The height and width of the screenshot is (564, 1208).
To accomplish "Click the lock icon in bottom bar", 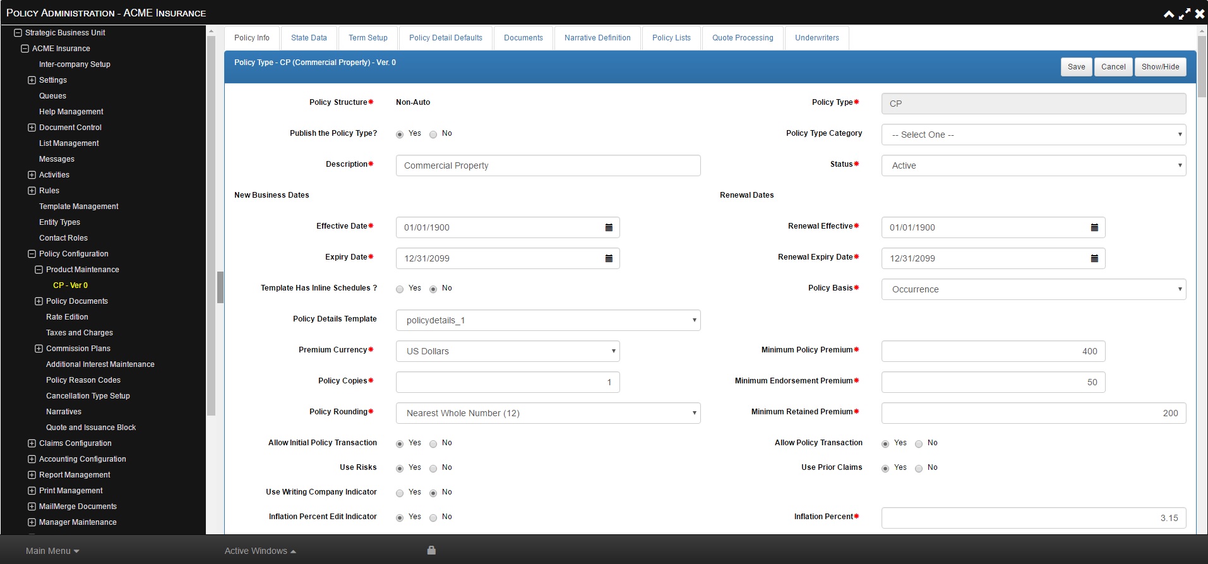I will pos(431,550).
